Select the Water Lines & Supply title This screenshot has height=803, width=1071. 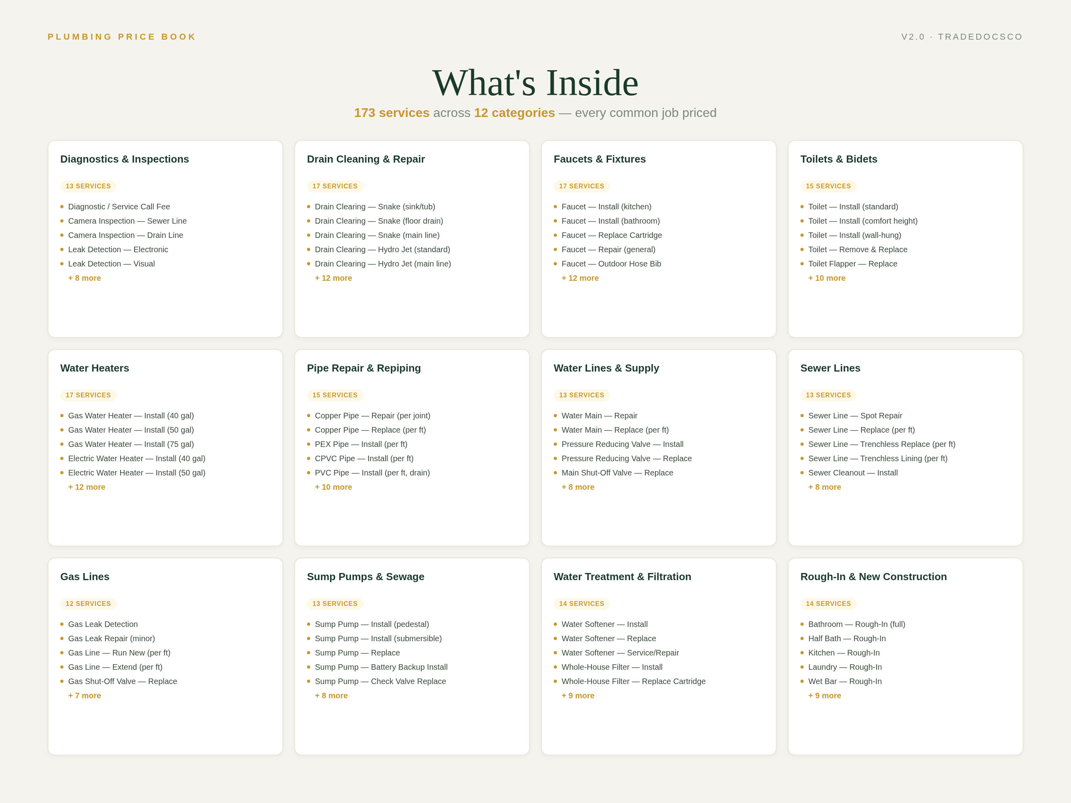point(606,368)
